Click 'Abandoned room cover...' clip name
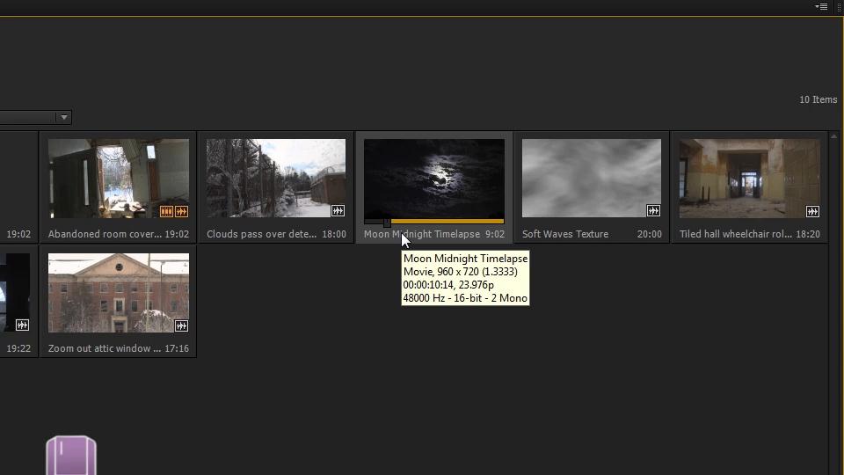This screenshot has width=844, height=475. click(105, 234)
